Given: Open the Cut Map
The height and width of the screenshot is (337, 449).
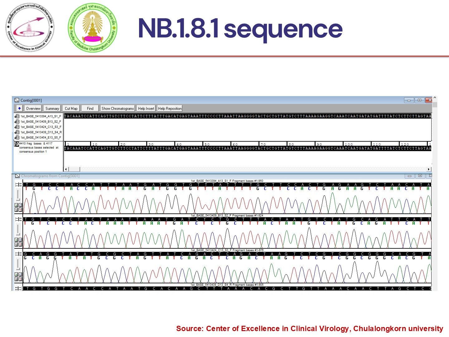Looking at the screenshot, I should pyautogui.click(x=71, y=109).
